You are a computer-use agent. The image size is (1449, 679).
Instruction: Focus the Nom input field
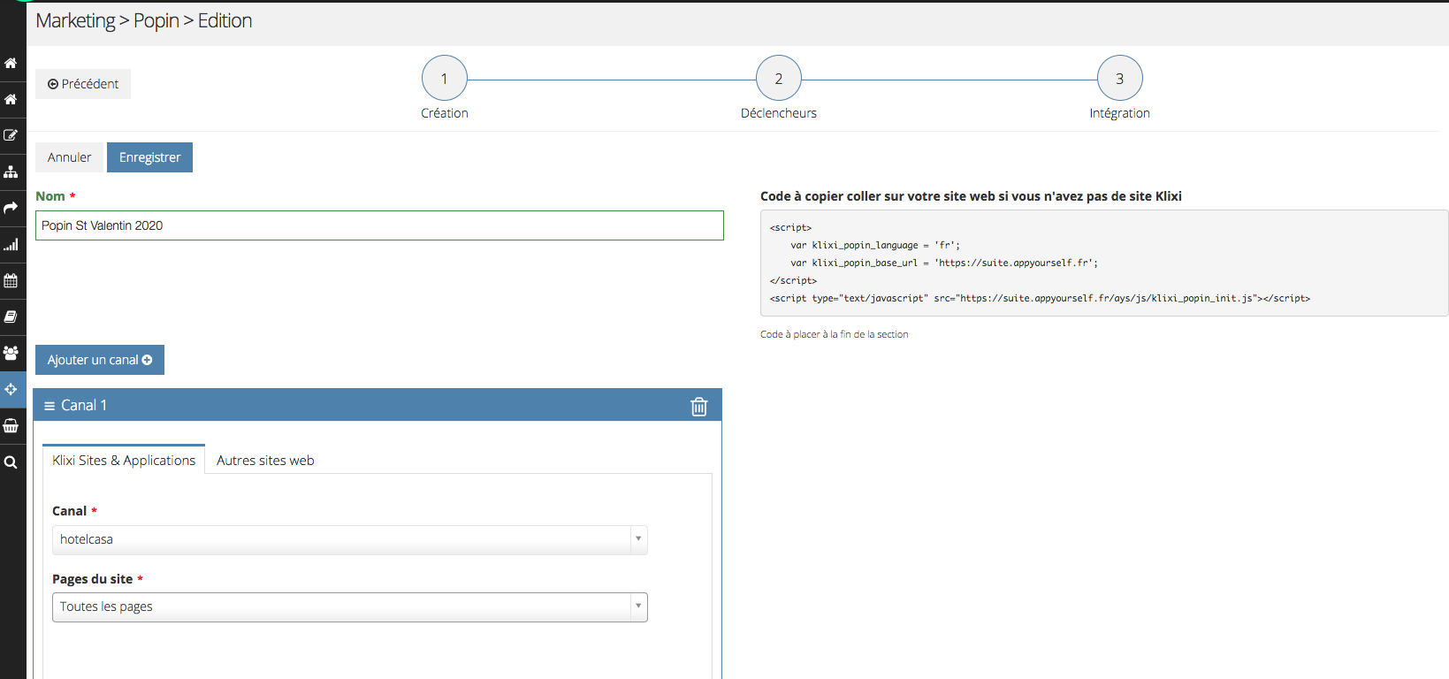[x=379, y=225]
